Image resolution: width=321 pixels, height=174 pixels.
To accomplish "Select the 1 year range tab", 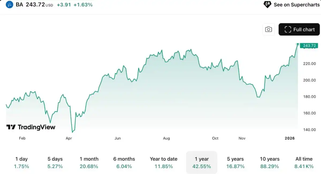I will point(202,162).
